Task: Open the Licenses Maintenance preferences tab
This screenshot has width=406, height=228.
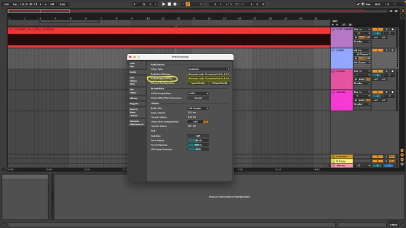Action: point(136,122)
